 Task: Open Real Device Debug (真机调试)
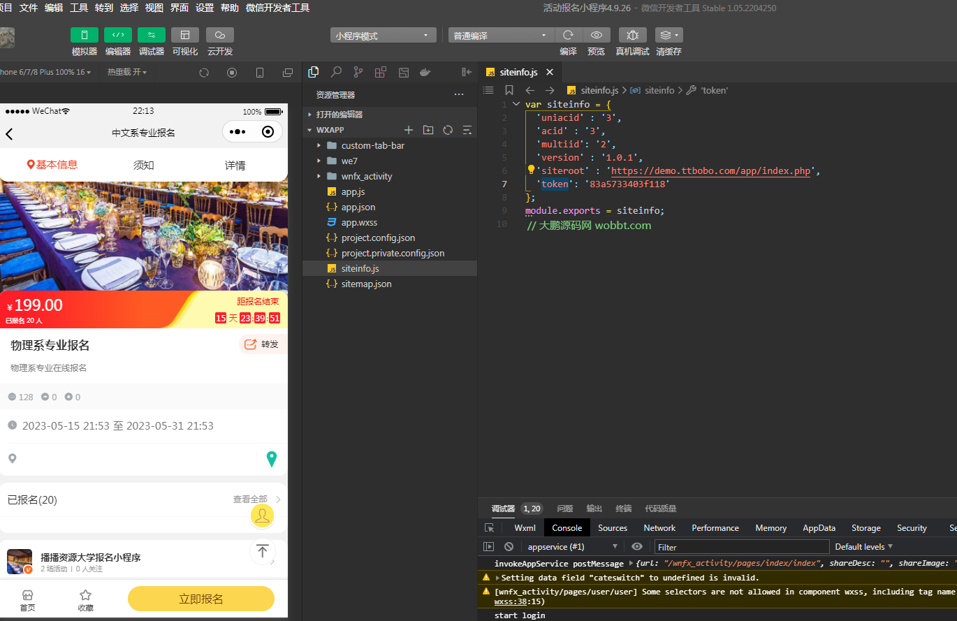pos(632,35)
